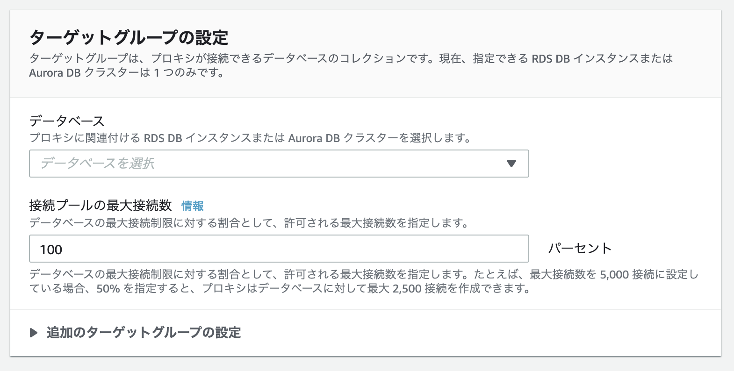Open the 情報 link for connection pool info
The height and width of the screenshot is (371, 734).
[193, 206]
